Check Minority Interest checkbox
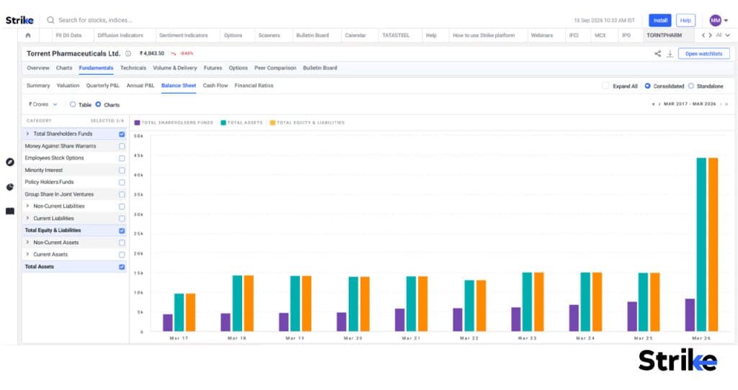 (122, 170)
